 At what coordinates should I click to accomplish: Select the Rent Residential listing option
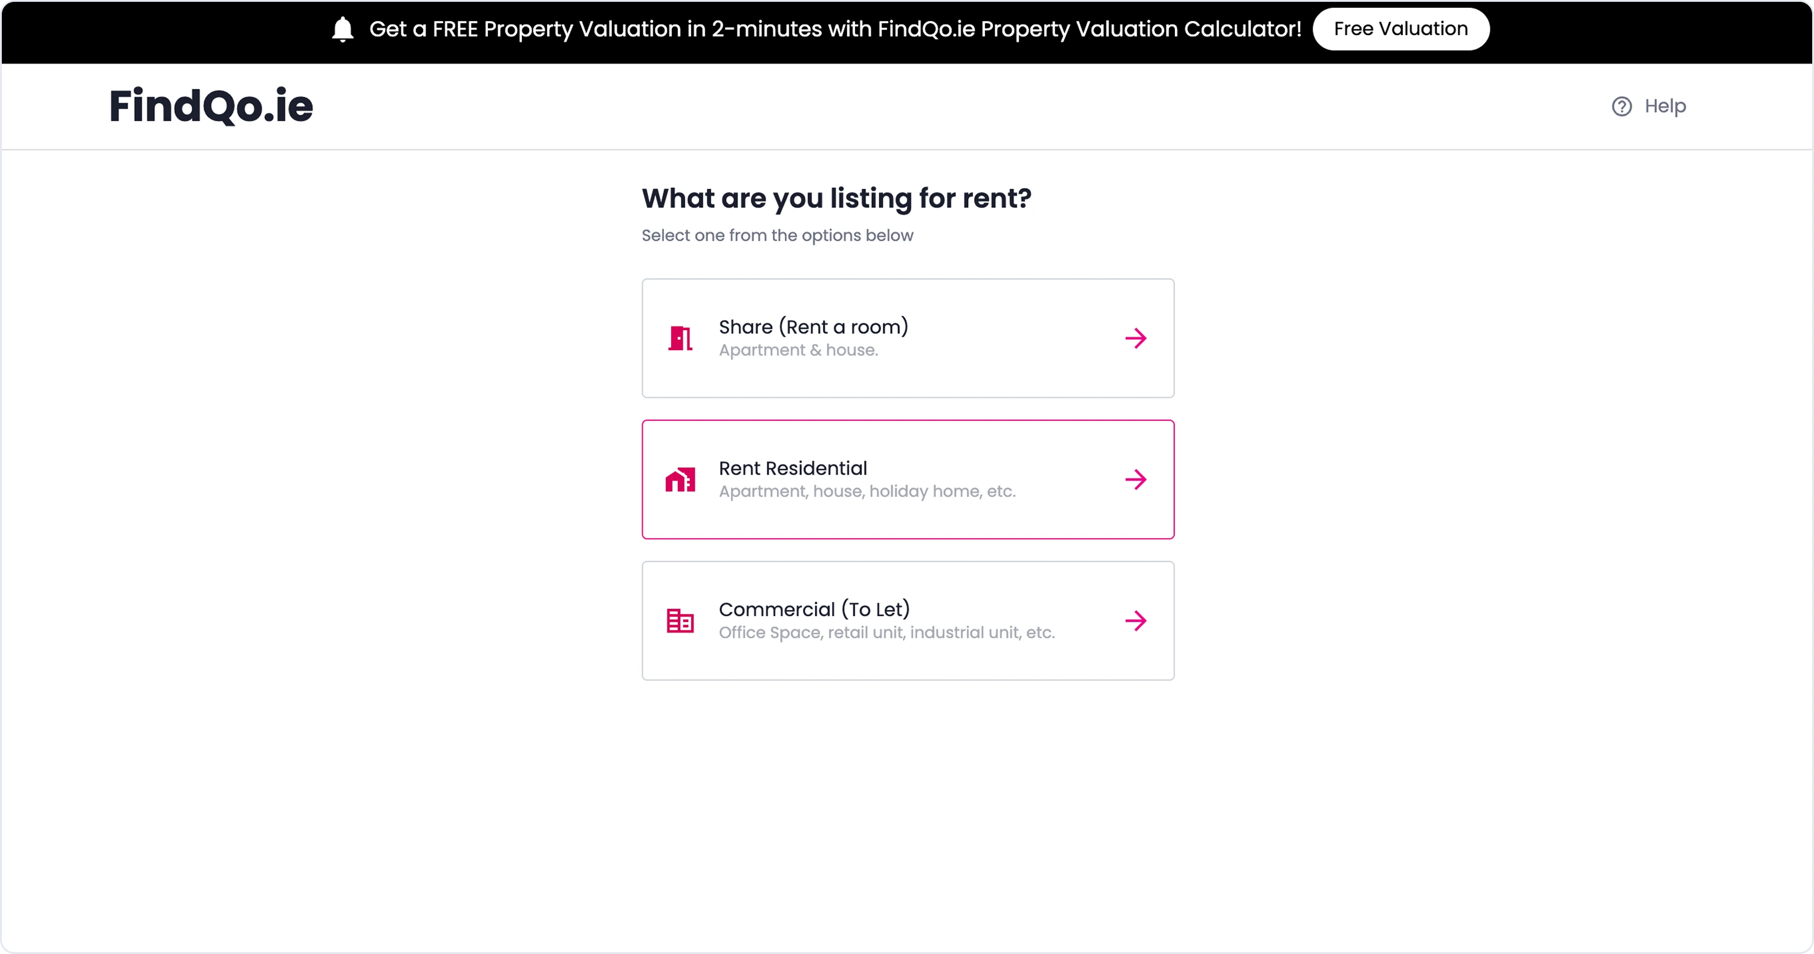coord(907,479)
